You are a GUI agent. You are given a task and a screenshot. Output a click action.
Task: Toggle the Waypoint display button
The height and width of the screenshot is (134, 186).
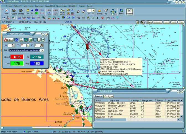tap(158, 22)
